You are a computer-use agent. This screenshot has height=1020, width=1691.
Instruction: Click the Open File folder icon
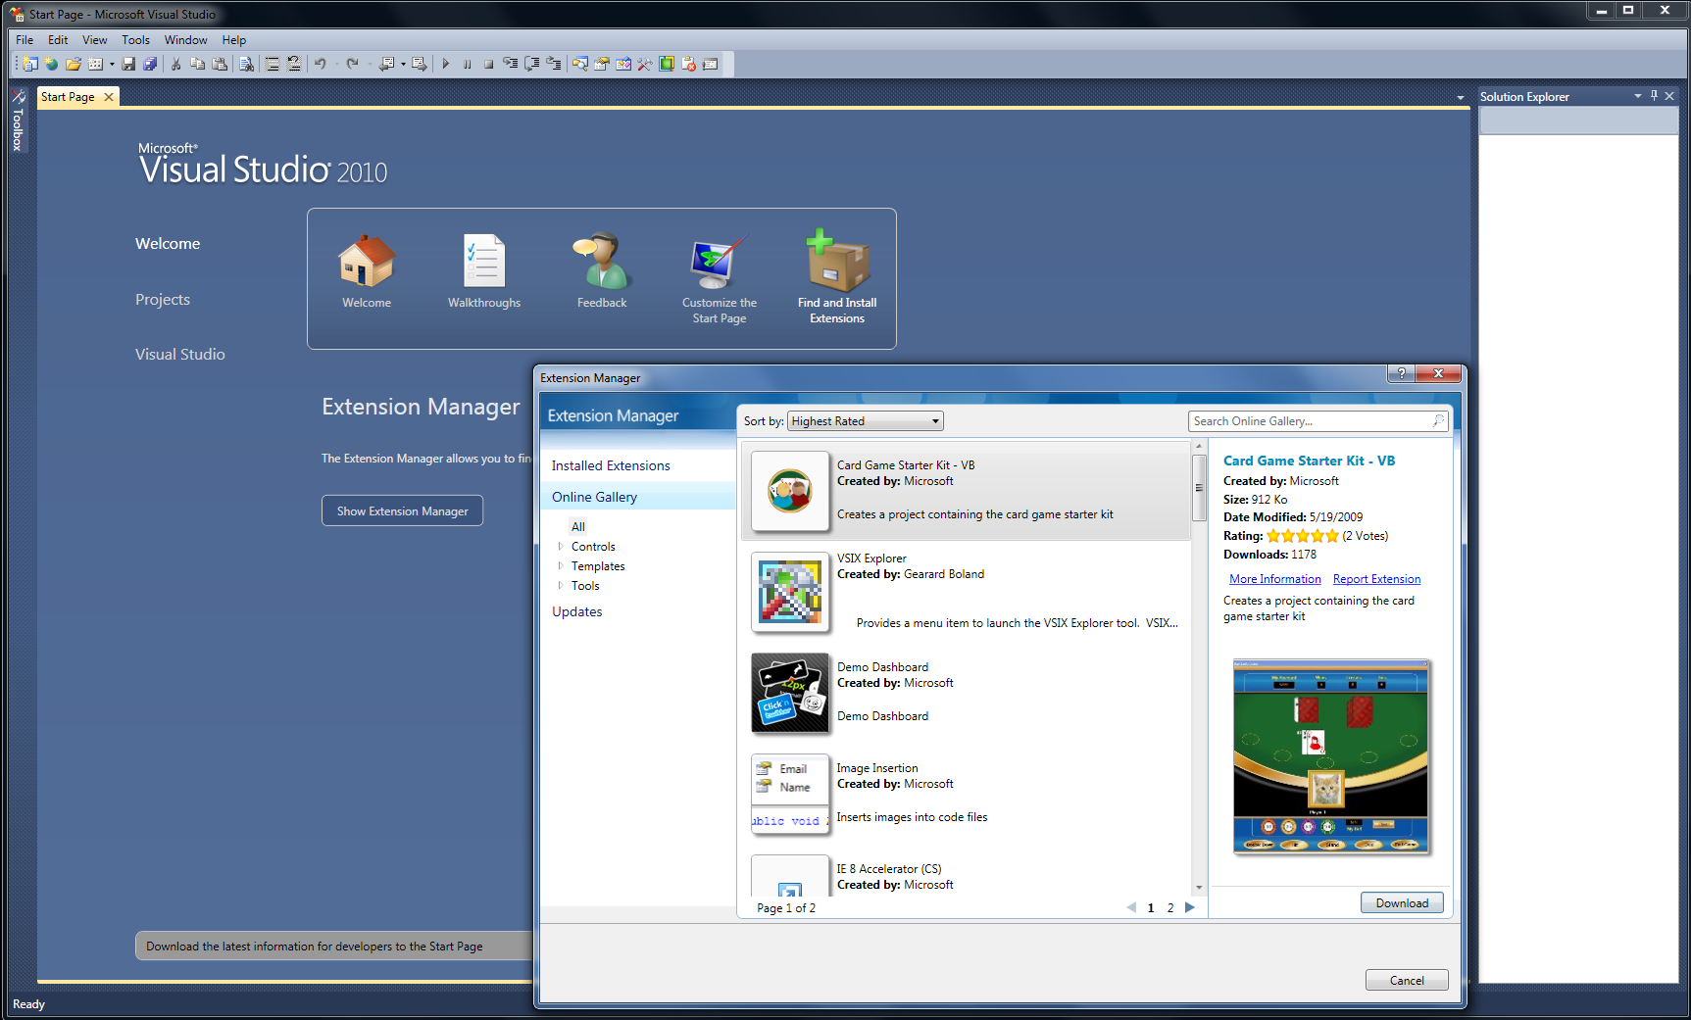[x=74, y=64]
